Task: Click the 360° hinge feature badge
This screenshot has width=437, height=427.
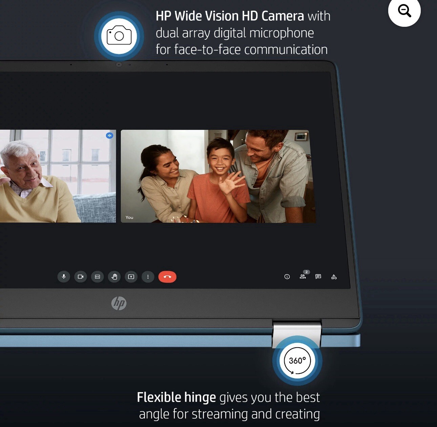Action: point(297,361)
